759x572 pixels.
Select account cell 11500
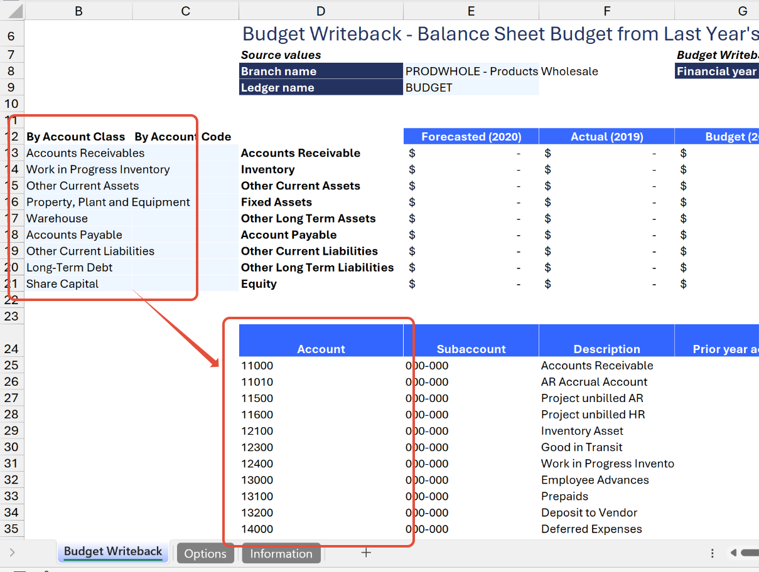[x=321, y=398]
